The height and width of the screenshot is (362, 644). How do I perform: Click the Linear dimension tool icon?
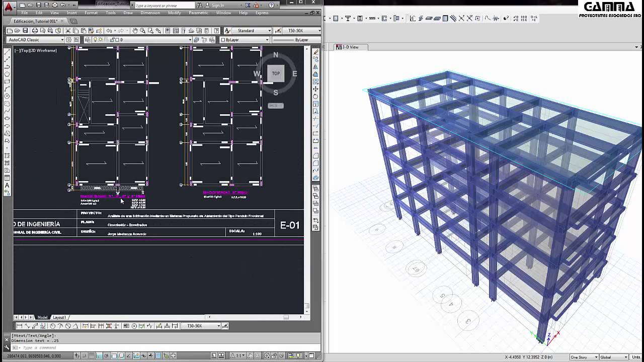19,326
